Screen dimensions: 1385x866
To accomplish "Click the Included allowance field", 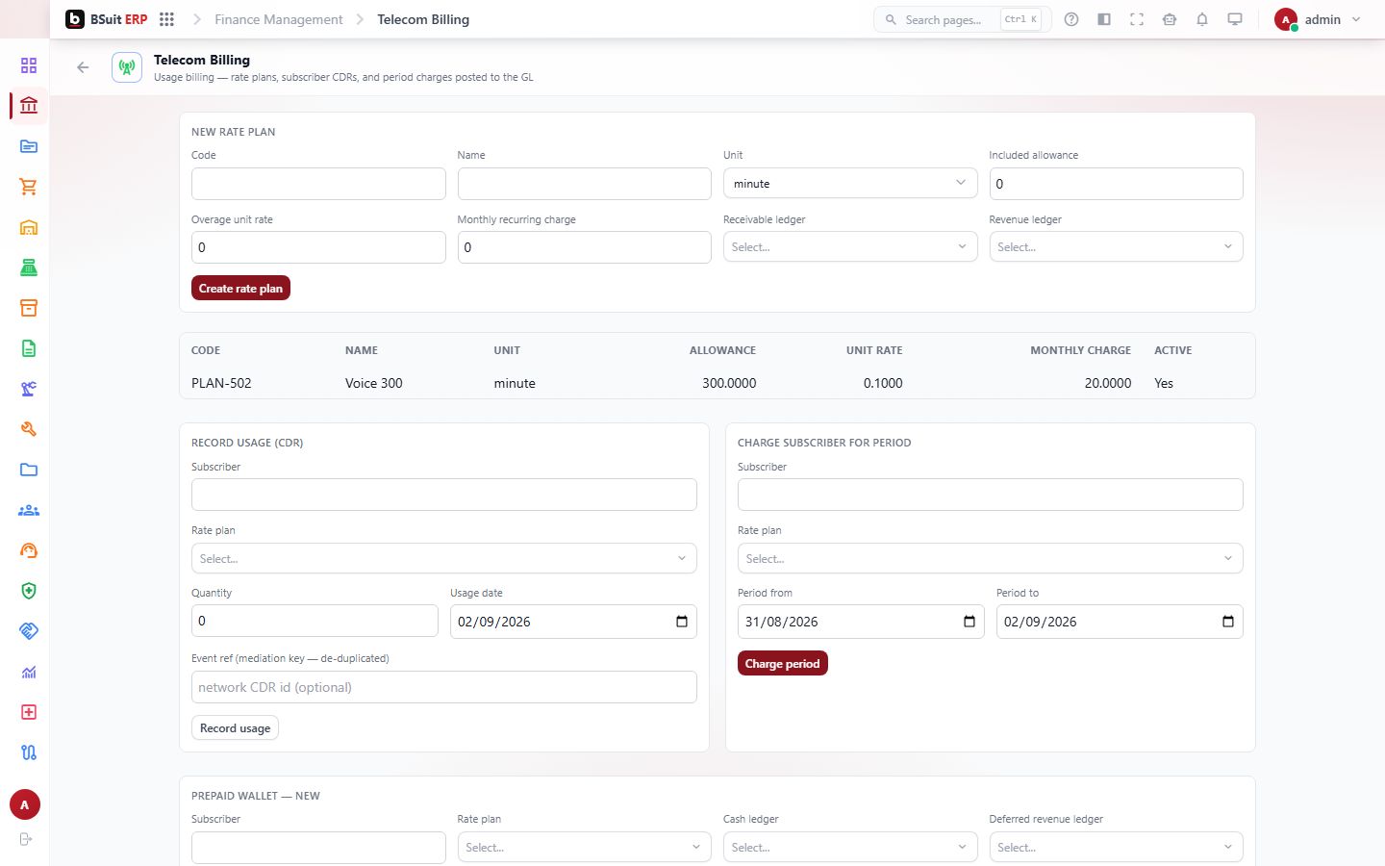I will [1116, 184].
